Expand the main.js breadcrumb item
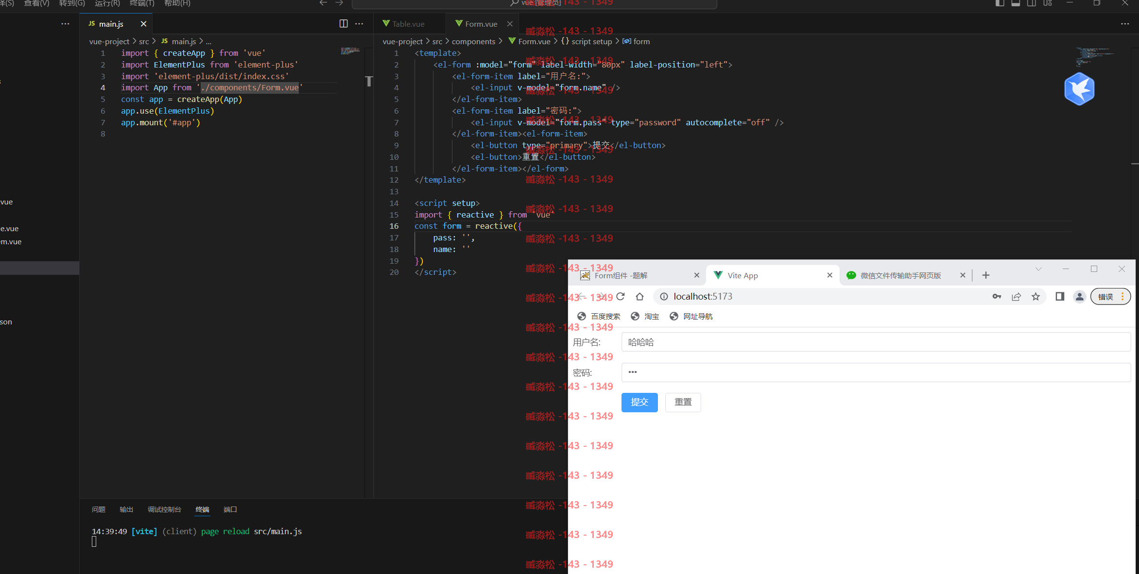 [178, 41]
